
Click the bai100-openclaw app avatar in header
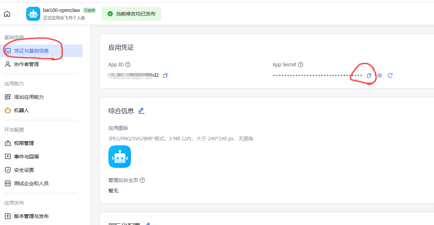point(33,14)
